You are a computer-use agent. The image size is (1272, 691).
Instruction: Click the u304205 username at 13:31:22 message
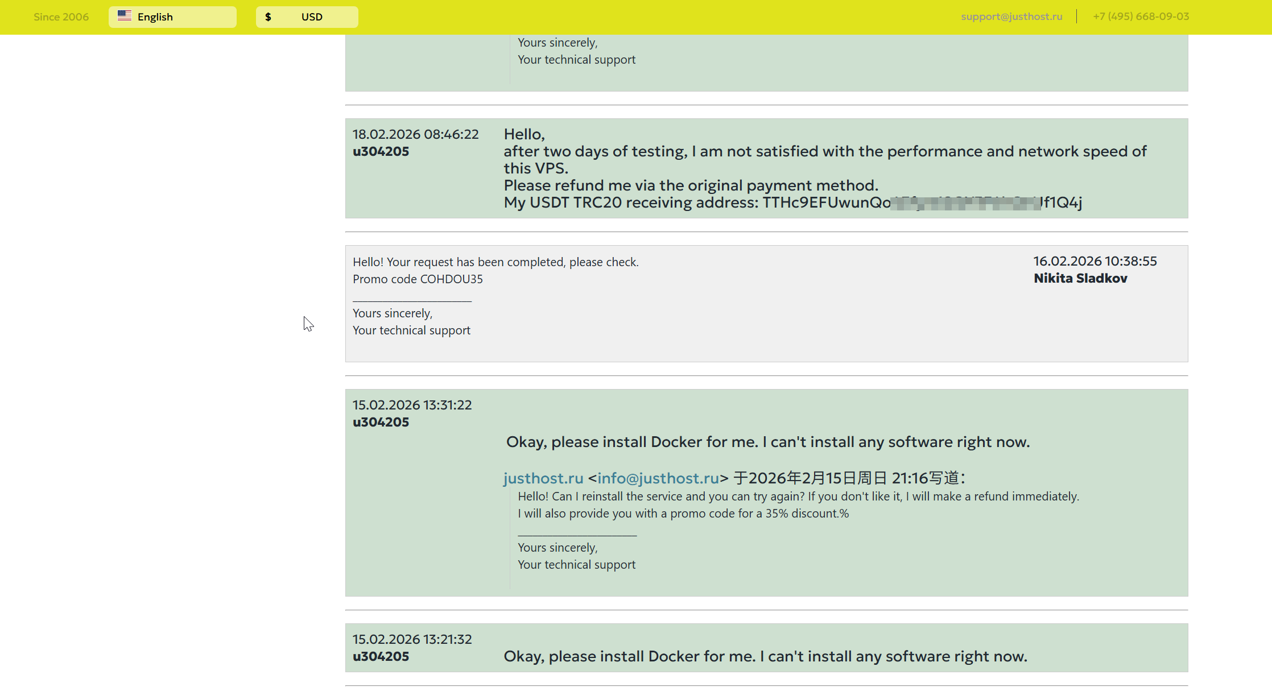coord(381,422)
